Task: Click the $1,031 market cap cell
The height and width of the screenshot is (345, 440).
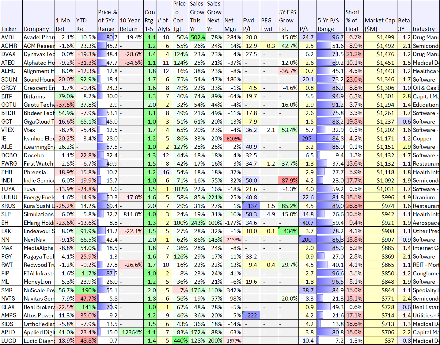Action: pyautogui.click(x=380, y=189)
